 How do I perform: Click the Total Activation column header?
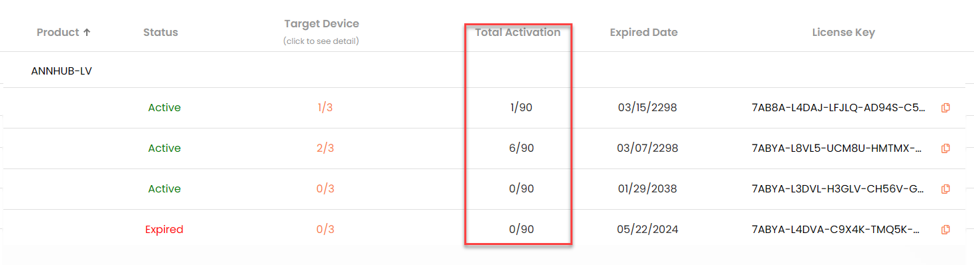click(x=518, y=32)
